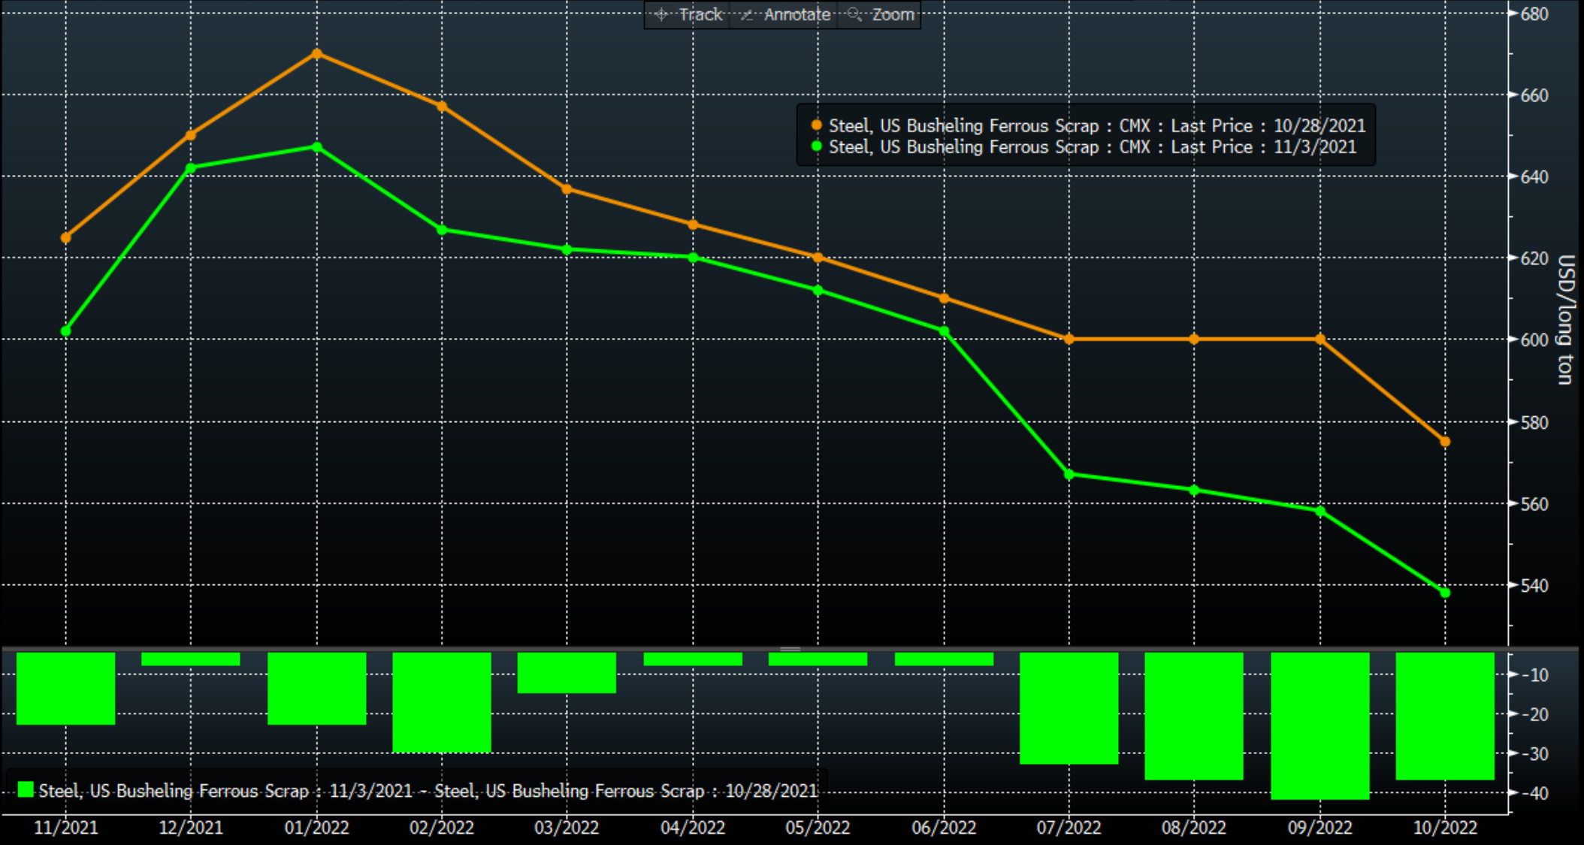This screenshot has height=845, width=1584.
Task: Click the 11/3/2021 legend text entry
Action: [x=1092, y=146]
